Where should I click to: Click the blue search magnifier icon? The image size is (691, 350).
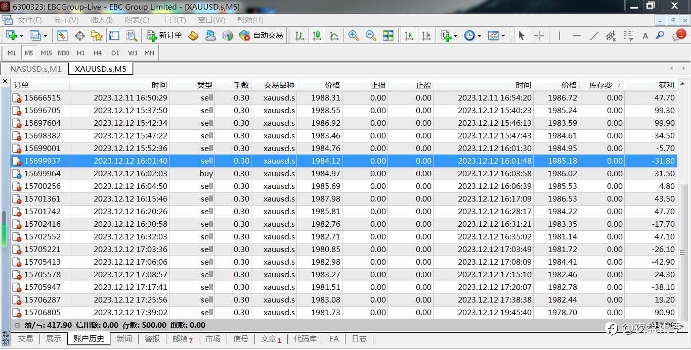pos(660,35)
